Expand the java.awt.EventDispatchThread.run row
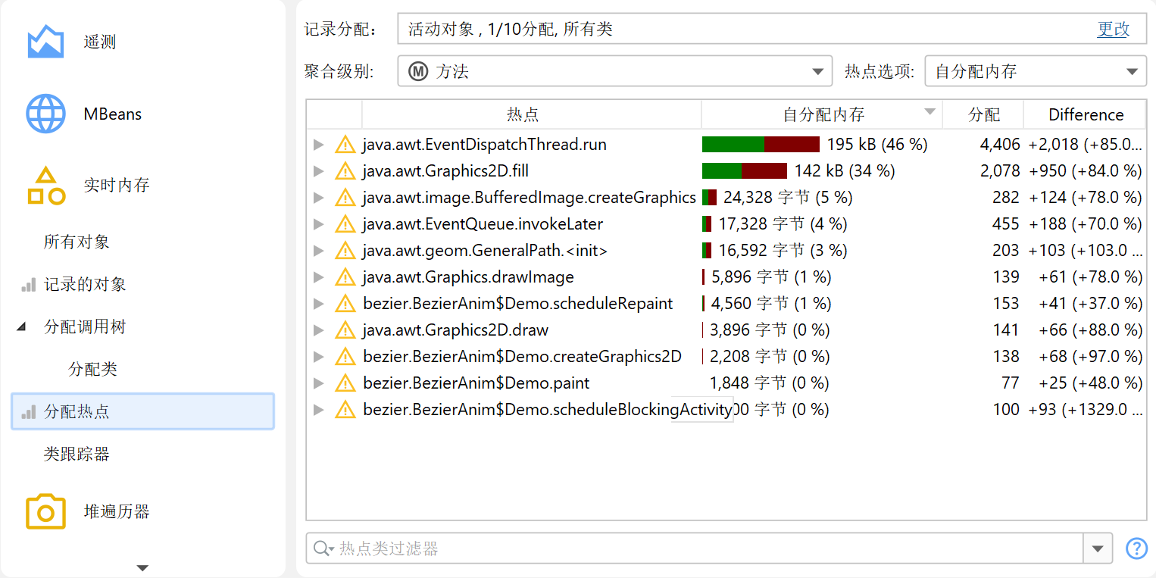The width and height of the screenshot is (1156, 578). coord(319,145)
